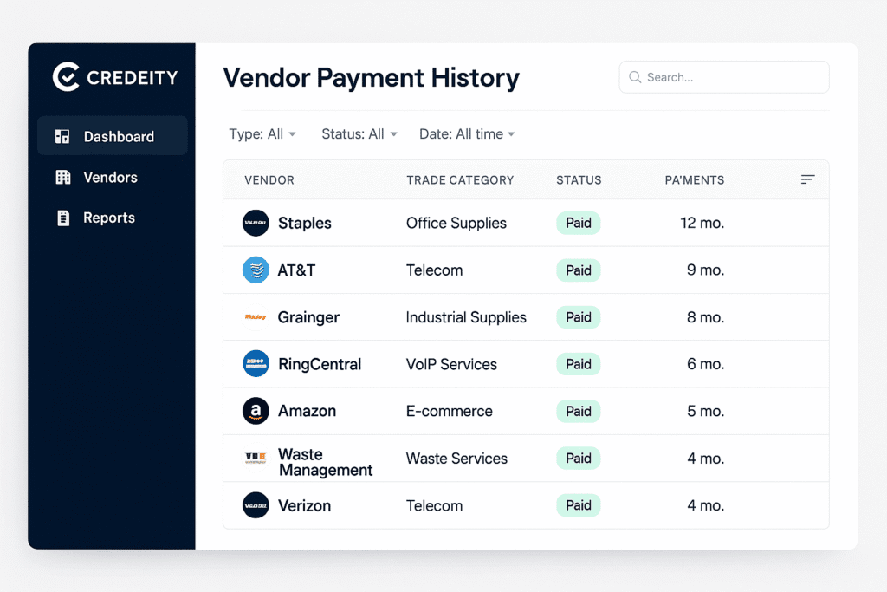Click the search magnifier icon
This screenshot has height=592, width=887.
point(635,77)
